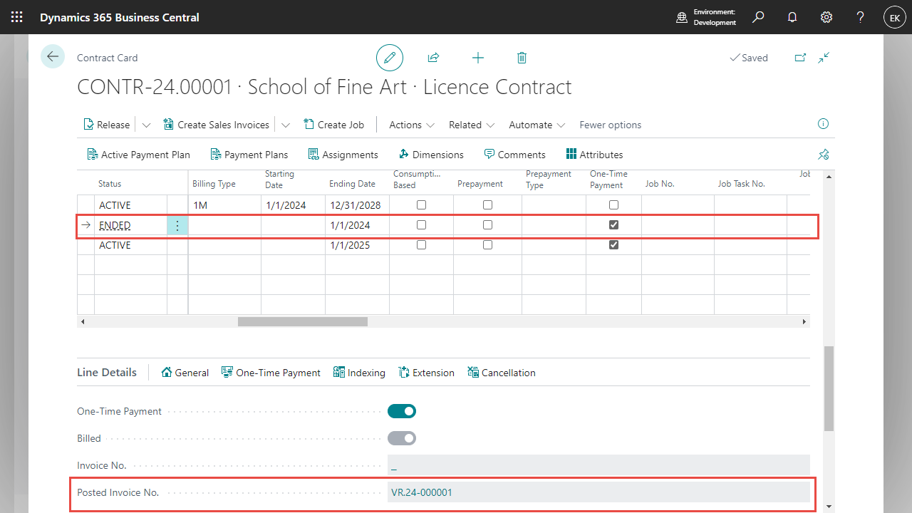Switch to the Cancellation line details tab
Screen dimensions: 912x513
[502, 373]
